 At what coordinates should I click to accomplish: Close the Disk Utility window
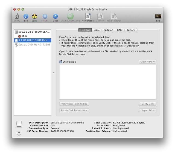[14, 9]
